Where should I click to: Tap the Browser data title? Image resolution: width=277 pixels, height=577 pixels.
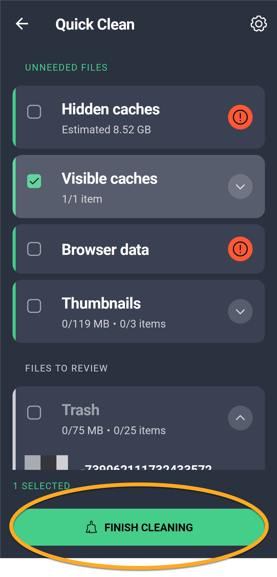point(105,249)
